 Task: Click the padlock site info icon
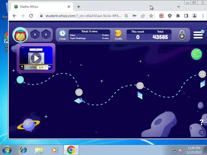(x=41, y=16)
